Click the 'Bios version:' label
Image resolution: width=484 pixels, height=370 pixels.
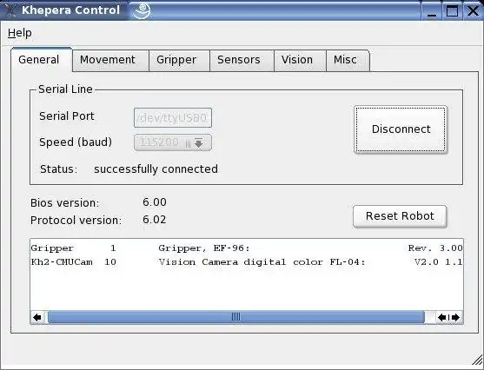click(x=65, y=203)
